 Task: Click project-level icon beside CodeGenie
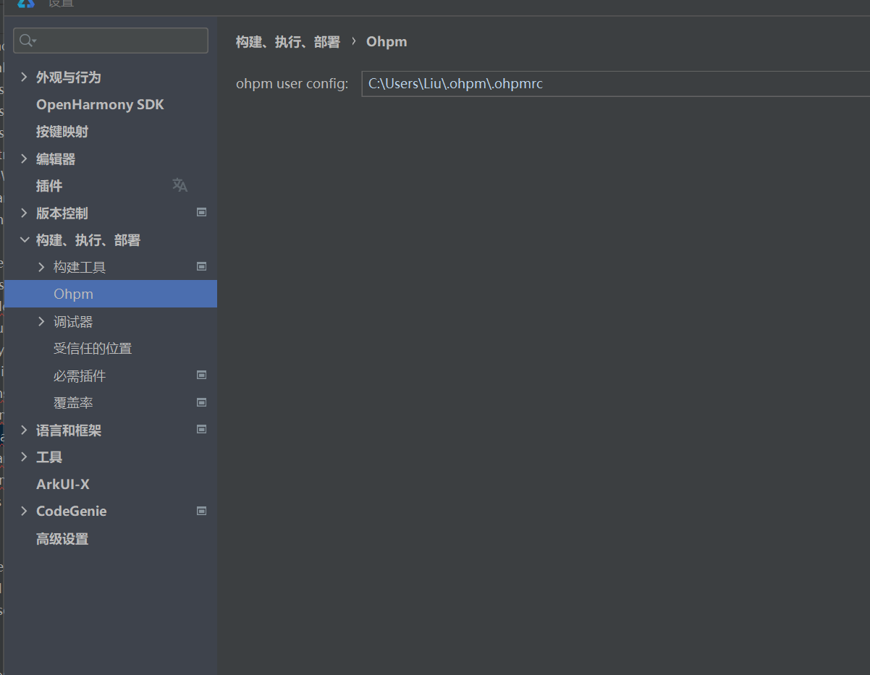(x=202, y=511)
